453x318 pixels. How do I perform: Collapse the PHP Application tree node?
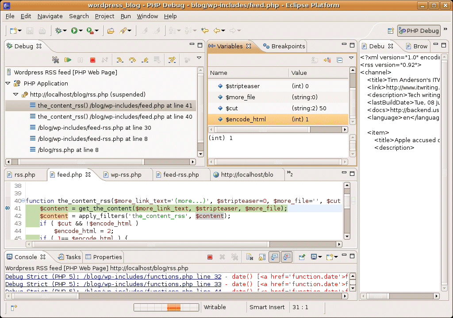pyautogui.click(x=8, y=83)
